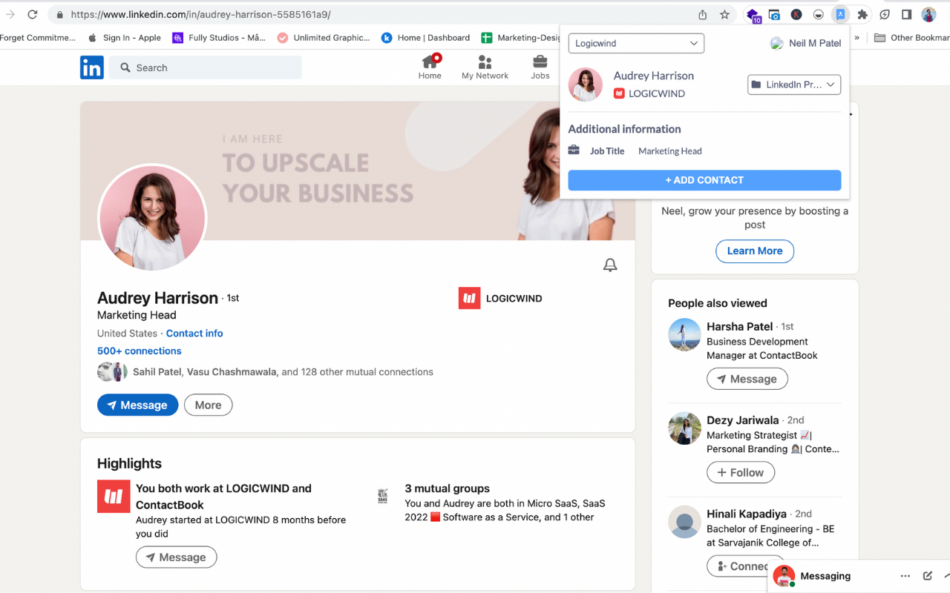Click the notification bell icon on profile
Image resolution: width=950 pixels, height=593 pixels.
pos(610,265)
